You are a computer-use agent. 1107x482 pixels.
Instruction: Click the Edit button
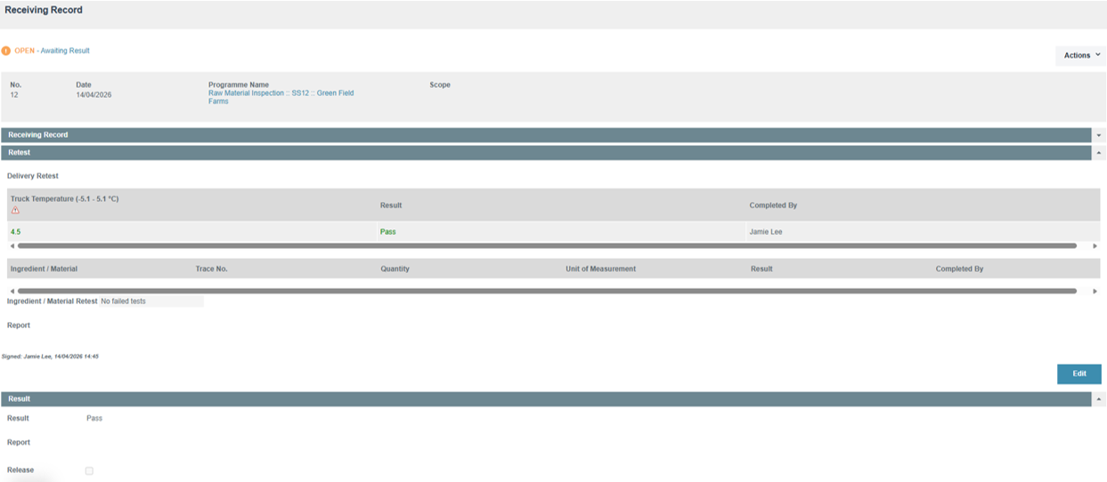pyautogui.click(x=1079, y=374)
